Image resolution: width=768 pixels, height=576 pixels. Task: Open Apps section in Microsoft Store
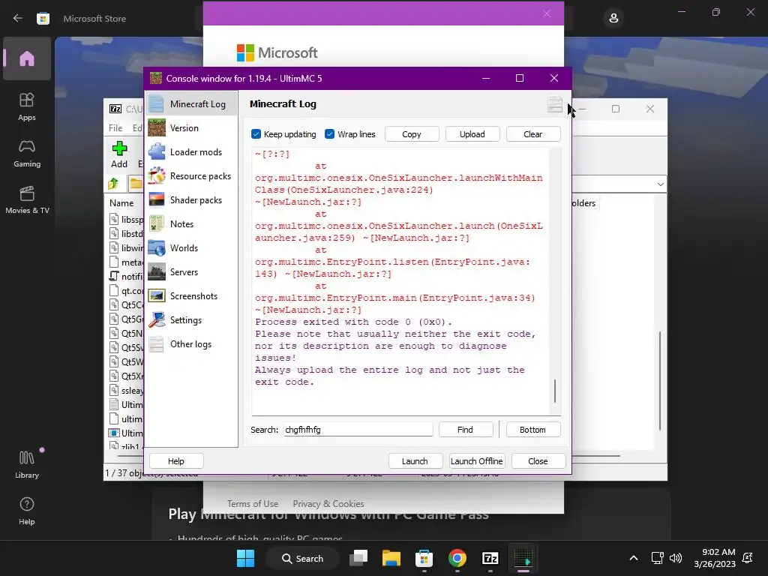coord(27,106)
